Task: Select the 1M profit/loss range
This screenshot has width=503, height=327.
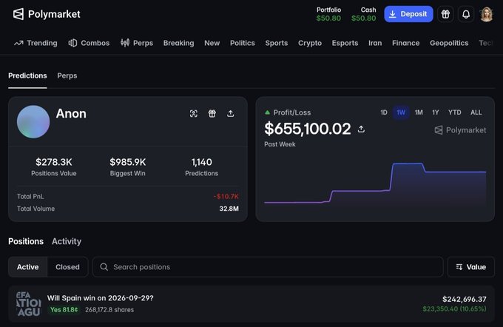Action: (x=419, y=112)
